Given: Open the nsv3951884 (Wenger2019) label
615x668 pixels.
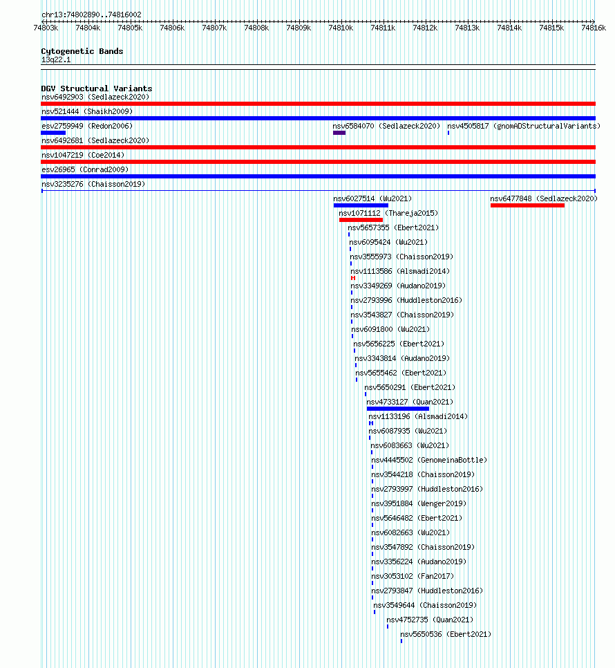Looking at the screenshot, I should coord(419,503).
